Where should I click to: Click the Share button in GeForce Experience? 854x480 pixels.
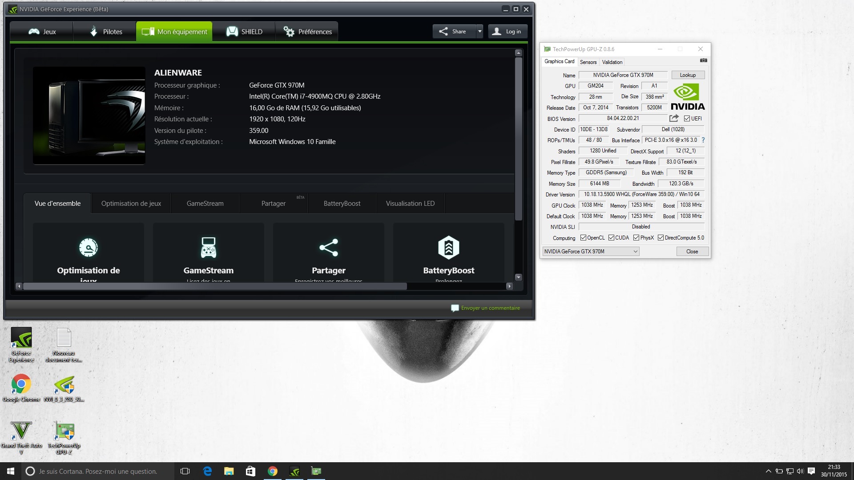[454, 32]
